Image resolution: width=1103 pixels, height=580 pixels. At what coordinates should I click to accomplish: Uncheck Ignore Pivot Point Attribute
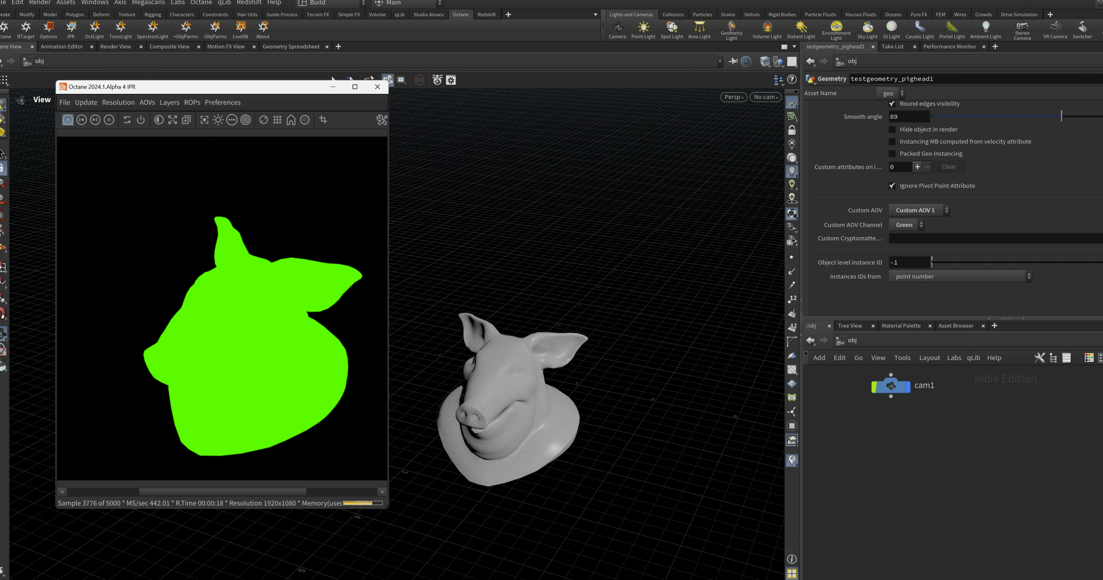pos(892,186)
